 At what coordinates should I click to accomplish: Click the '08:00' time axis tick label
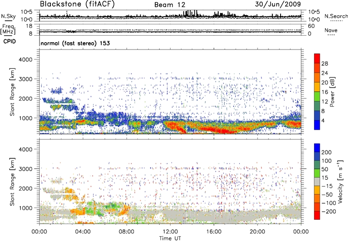pos(127,232)
